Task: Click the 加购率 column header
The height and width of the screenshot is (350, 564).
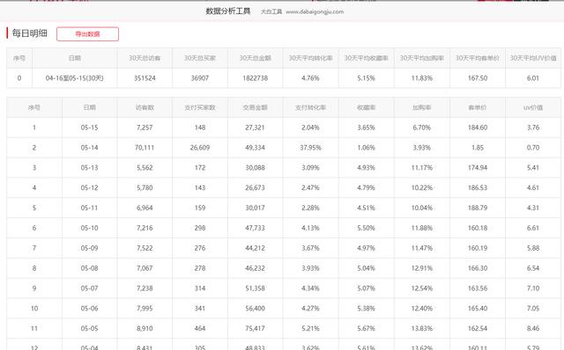Action: click(422, 107)
